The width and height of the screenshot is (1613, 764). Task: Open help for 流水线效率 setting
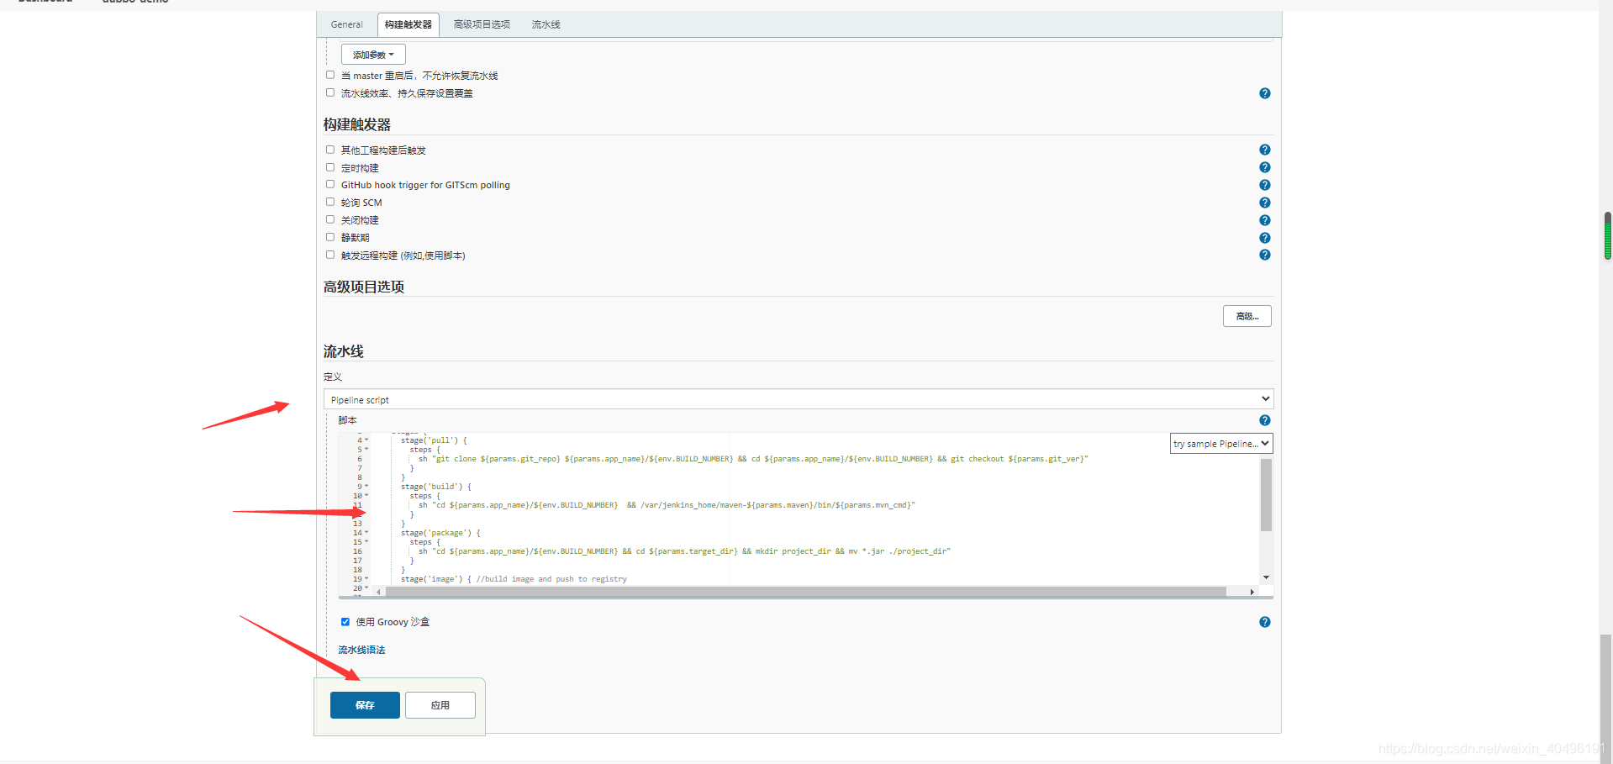[x=1264, y=93]
